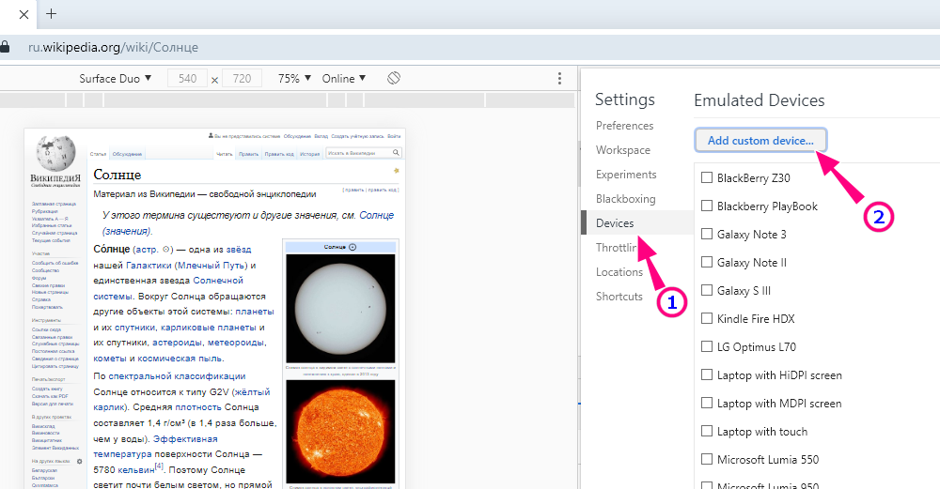The width and height of the screenshot is (940, 489).
Task: Follow the метеороиды link
Action: coord(236,343)
